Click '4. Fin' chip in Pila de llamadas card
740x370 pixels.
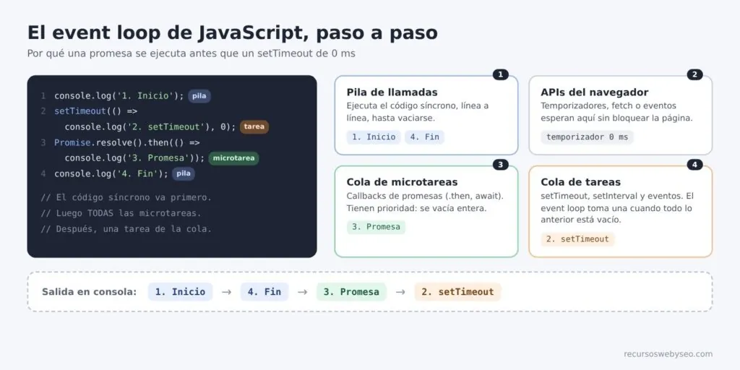[424, 137]
